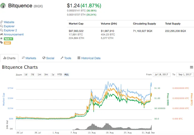Viewport: 194px width, 135px height.
Task: Click the 5,077 ETH volume value
Action: [107, 38]
